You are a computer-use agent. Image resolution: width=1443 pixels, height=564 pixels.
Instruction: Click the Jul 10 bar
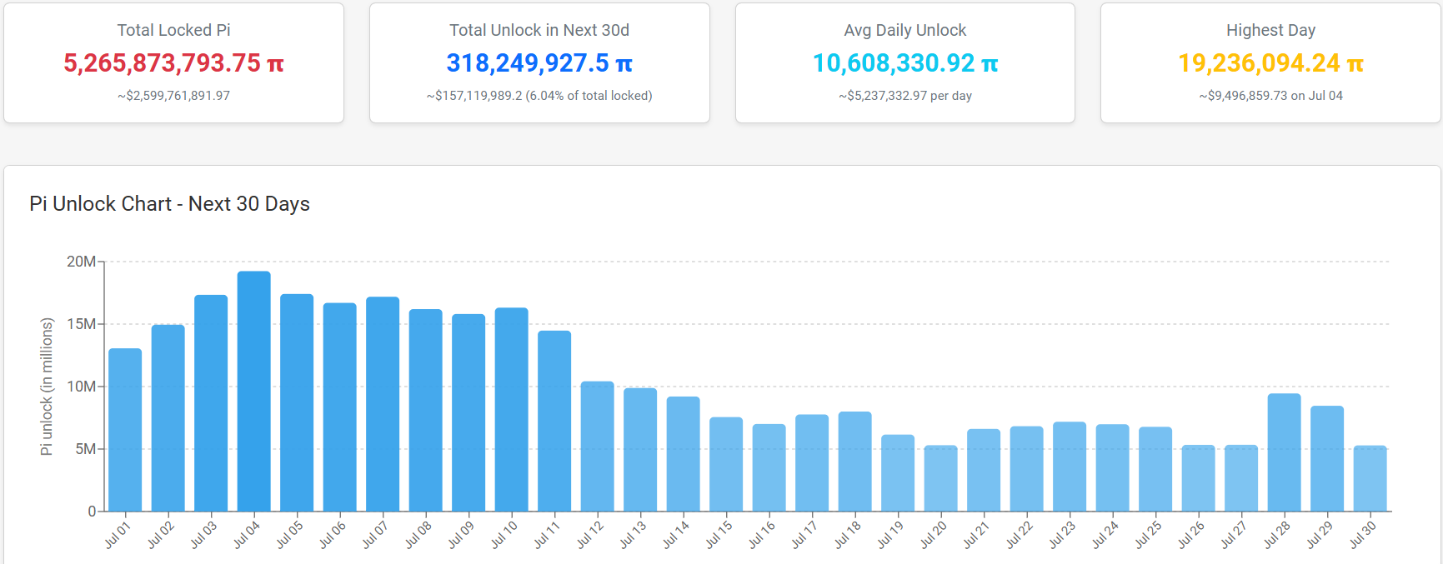511,410
